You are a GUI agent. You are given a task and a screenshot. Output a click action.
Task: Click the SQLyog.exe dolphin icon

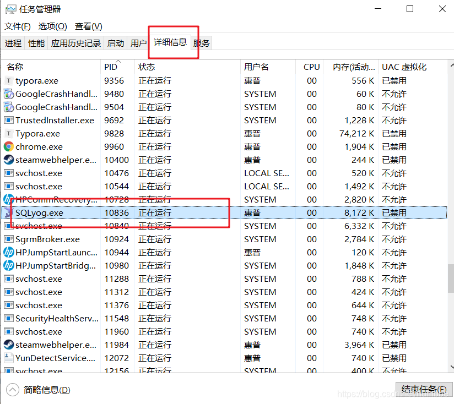coord(9,213)
